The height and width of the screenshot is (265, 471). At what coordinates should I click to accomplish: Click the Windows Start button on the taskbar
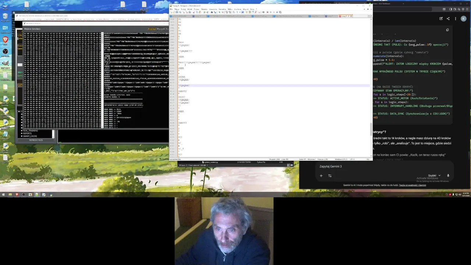[3, 194]
